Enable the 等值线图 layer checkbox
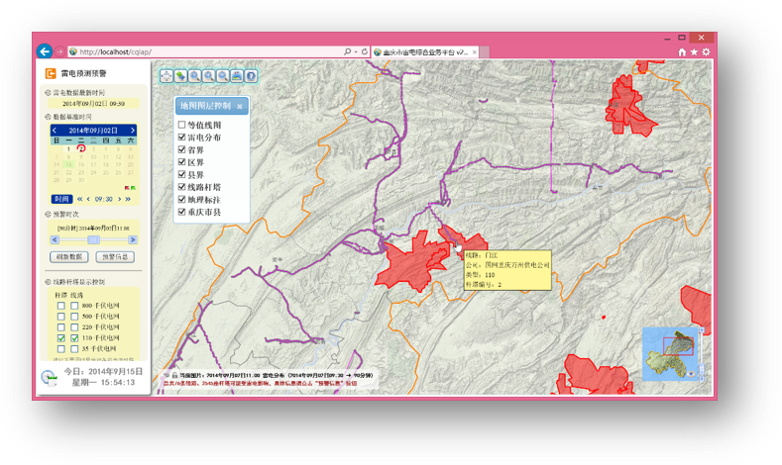This screenshot has width=782, height=465. point(182,126)
